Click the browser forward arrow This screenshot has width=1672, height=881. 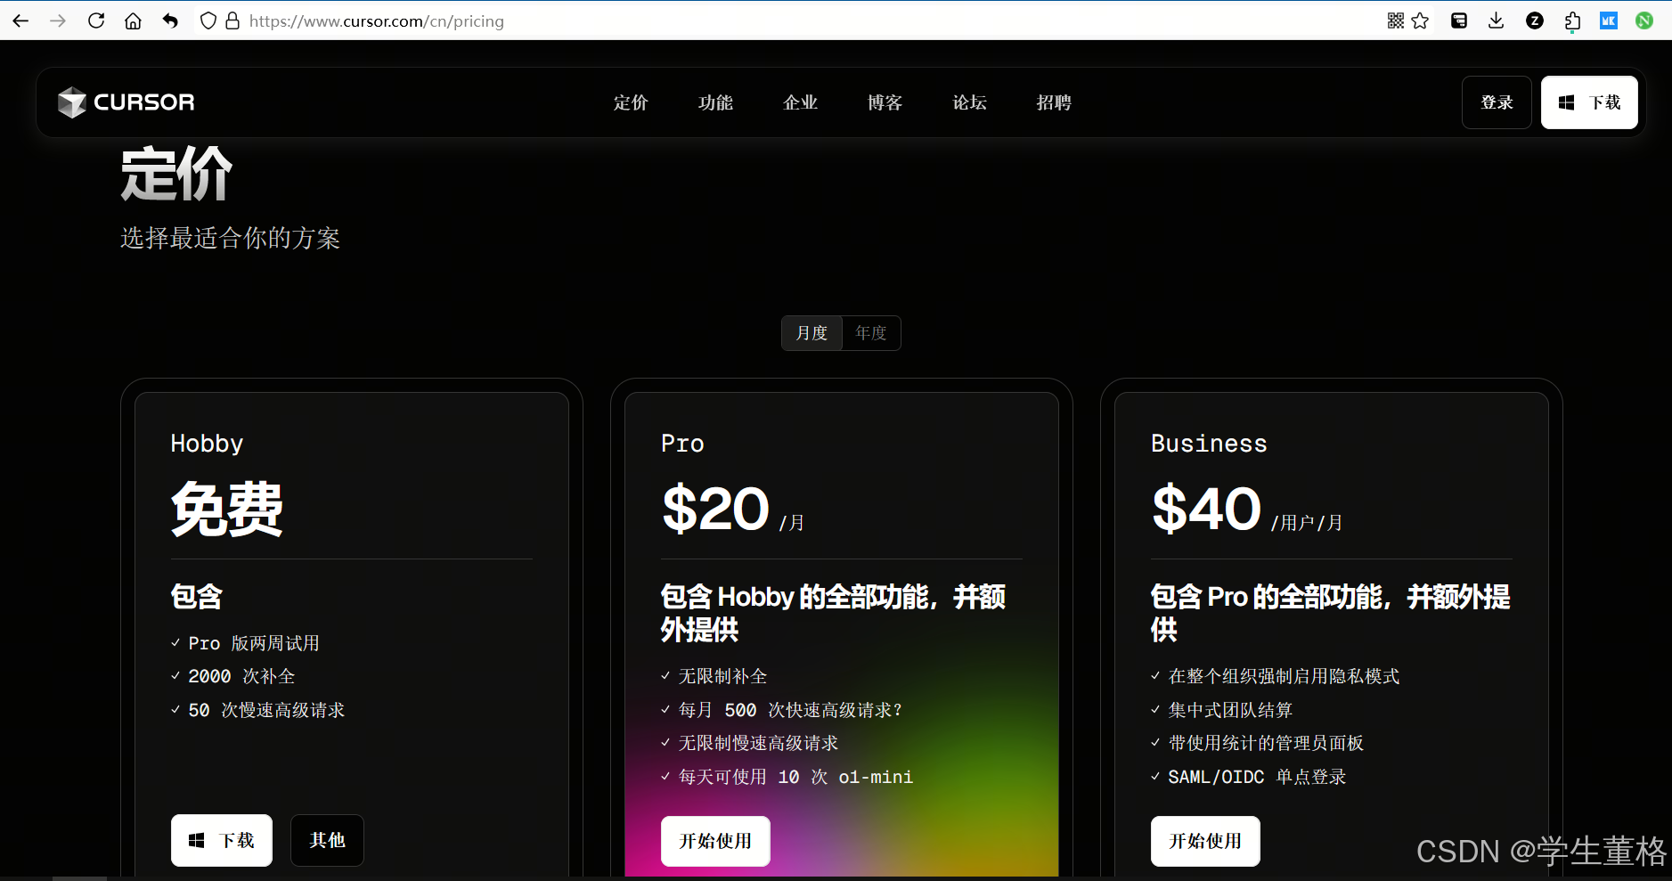coord(58,20)
